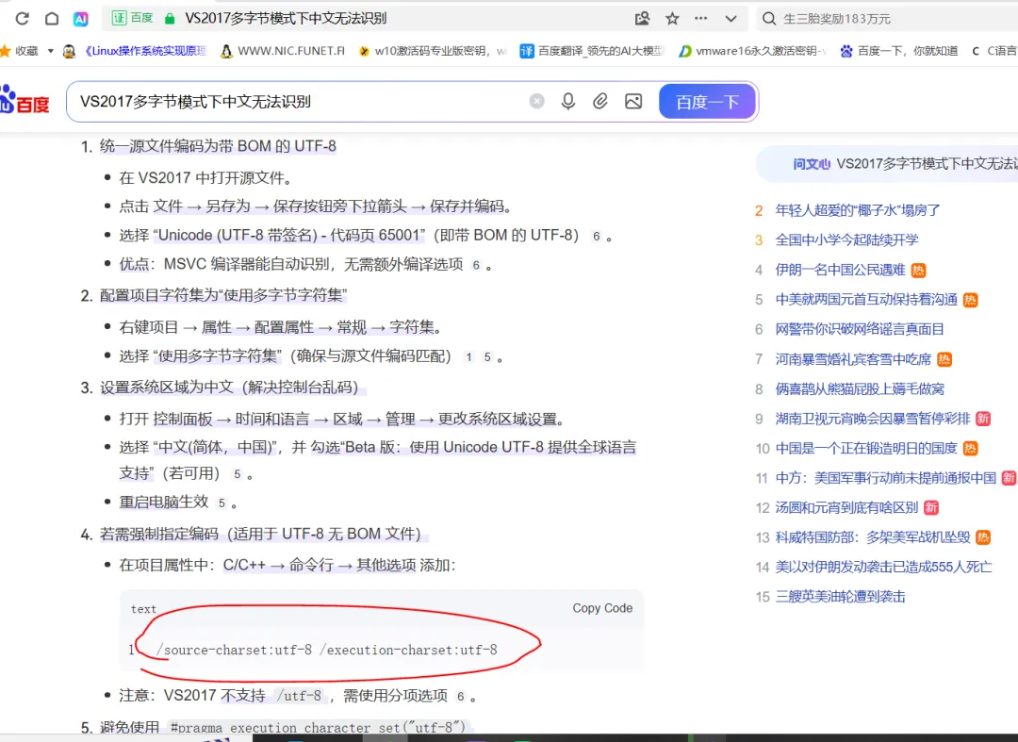Open hot topic 中方：美国军事行动前未提前通报中国
Image resolution: width=1018 pixels, height=742 pixels.
pyautogui.click(x=885, y=478)
